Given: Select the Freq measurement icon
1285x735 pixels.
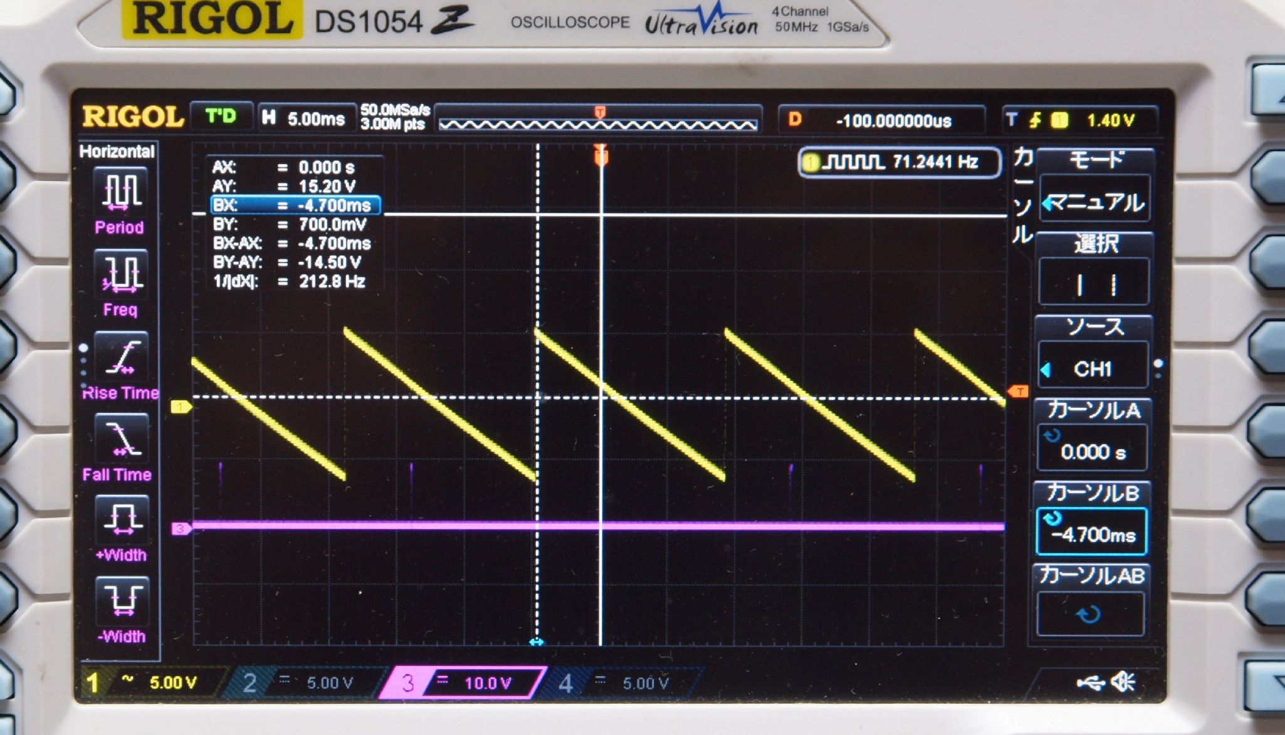Looking at the screenshot, I should 121,274.
